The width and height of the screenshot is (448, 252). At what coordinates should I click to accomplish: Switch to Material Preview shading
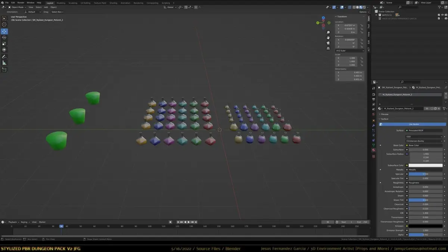pos(361,7)
